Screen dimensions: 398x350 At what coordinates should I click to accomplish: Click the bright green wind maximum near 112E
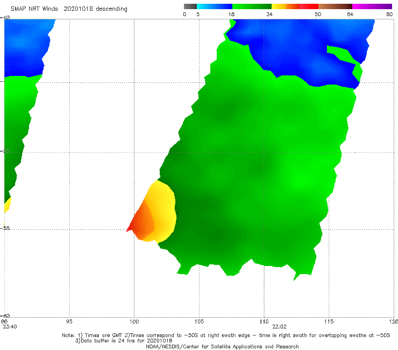302,179
